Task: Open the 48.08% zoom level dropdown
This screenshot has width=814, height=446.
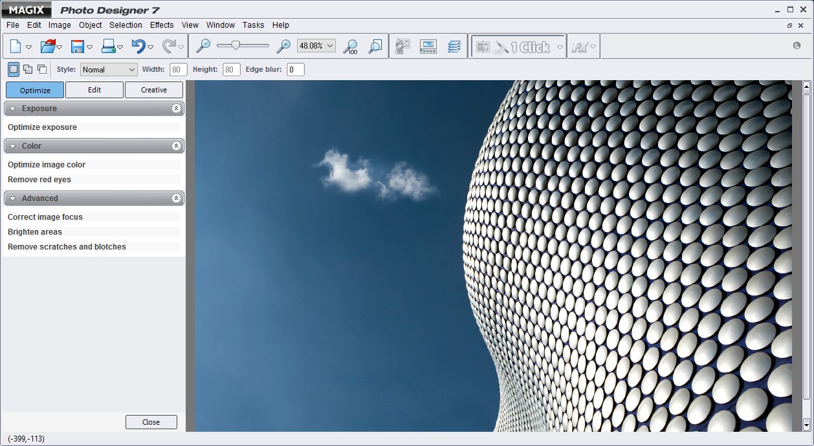Action: (316, 46)
